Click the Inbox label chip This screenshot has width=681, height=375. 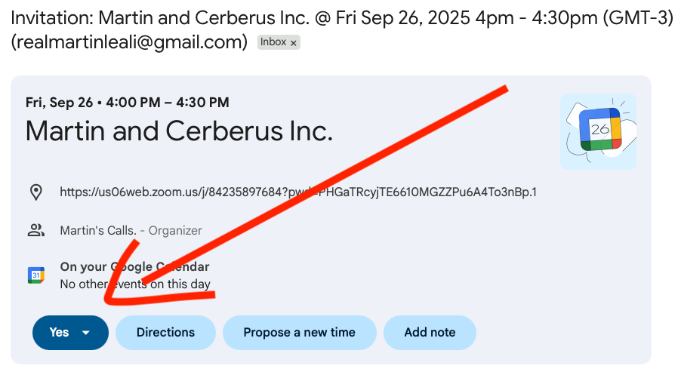point(273,43)
